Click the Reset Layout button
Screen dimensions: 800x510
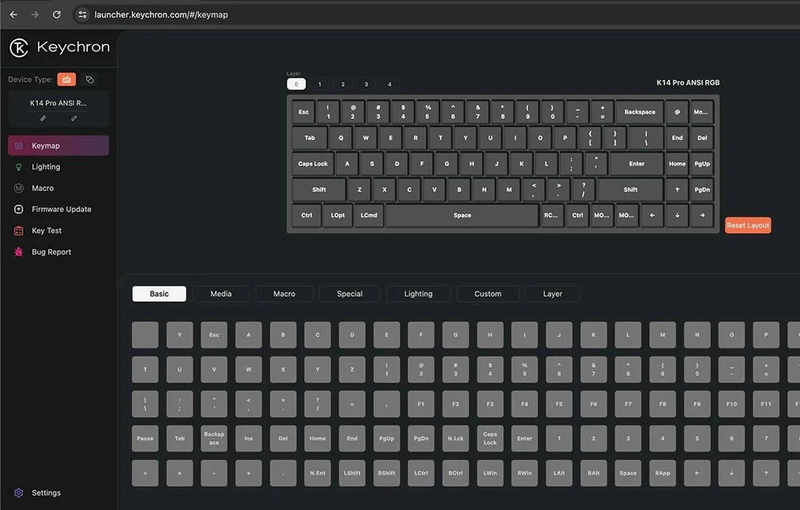(x=748, y=226)
